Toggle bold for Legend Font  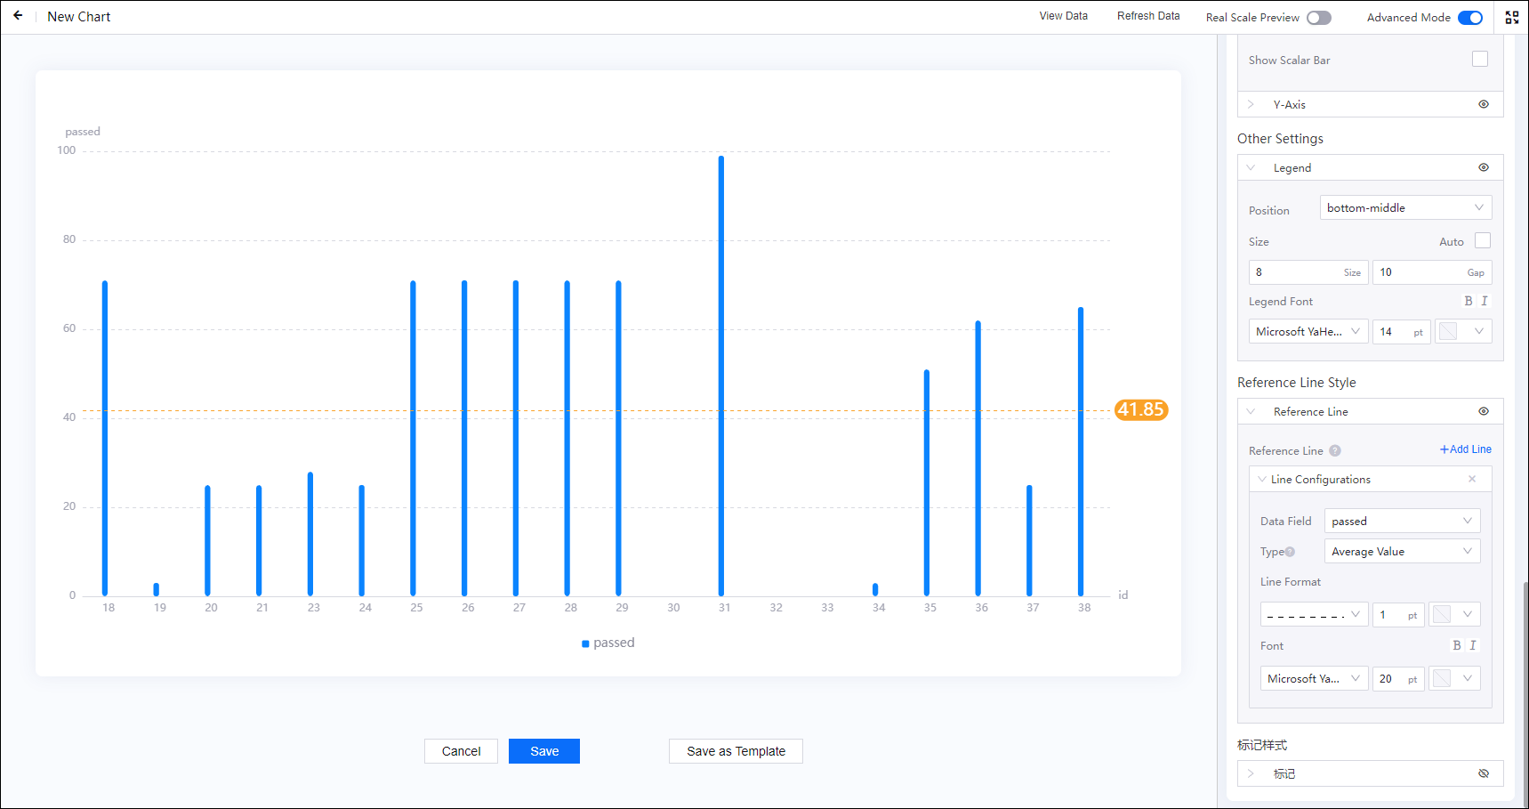[1468, 302]
